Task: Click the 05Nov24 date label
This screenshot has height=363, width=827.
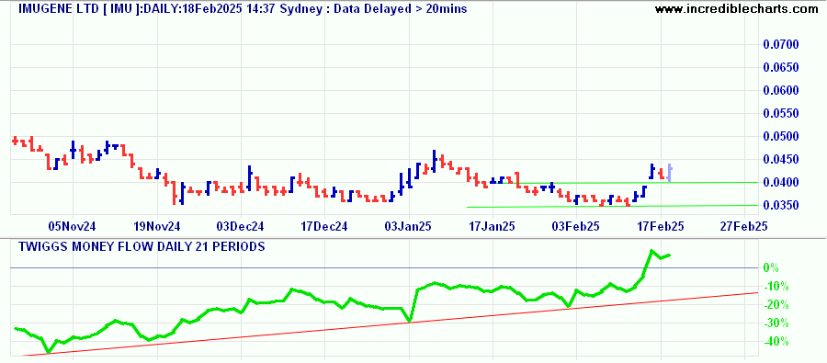Action: tap(73, 227)
